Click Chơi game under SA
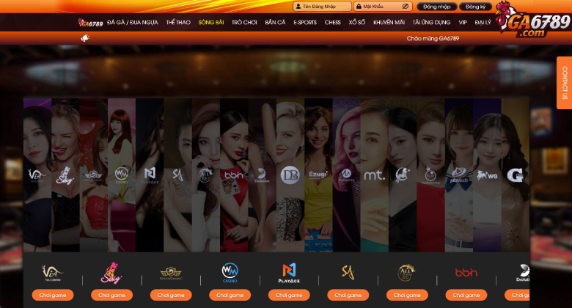Image resolution: width=572 pixels, height=308 pixels. coord(348,295)
